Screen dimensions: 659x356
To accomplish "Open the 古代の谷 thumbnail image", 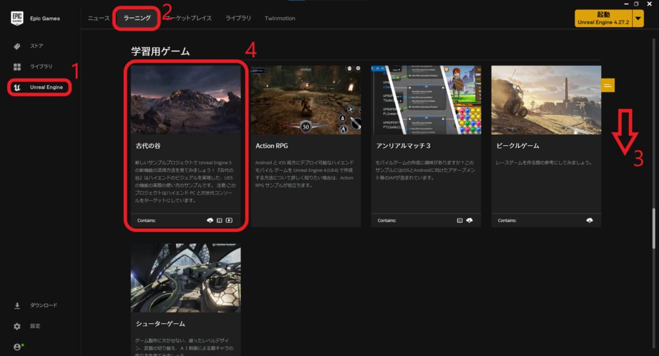I will tap(186, 100).
